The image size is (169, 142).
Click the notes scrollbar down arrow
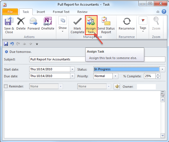(163, 136)
